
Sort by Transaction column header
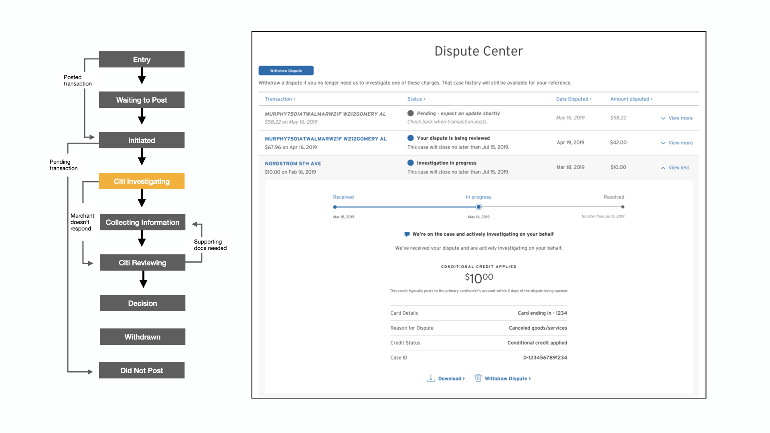click(x=280, y=99)
